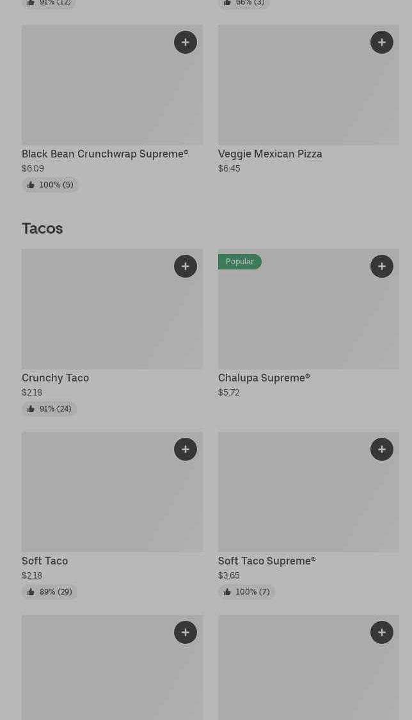Click the Popular badge on Chalupa Supreme

240,262
